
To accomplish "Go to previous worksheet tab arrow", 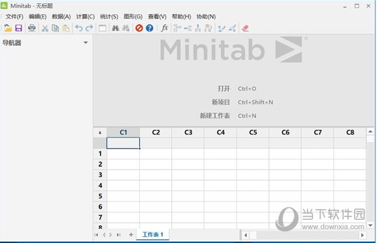I will pyautogui.click(x=104, y=235).
